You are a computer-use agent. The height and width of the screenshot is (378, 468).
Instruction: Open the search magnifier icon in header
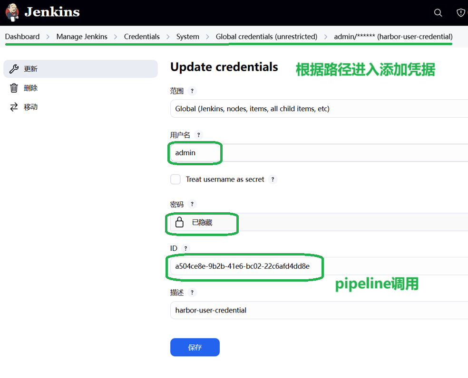[x=438, y=12]
